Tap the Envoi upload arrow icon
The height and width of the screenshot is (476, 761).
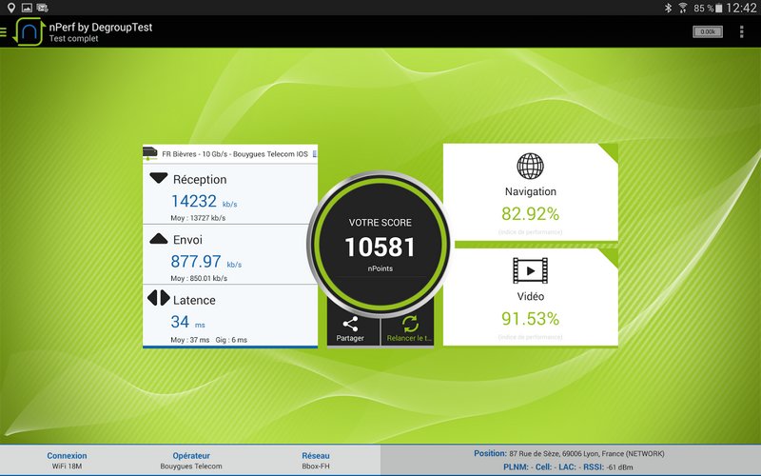pyautogui.click(x=159, y=240)
